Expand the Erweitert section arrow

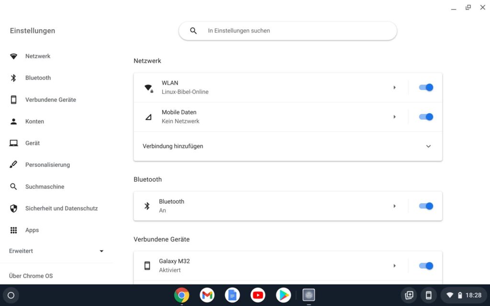pyautogui.click(x=101, y=251)
